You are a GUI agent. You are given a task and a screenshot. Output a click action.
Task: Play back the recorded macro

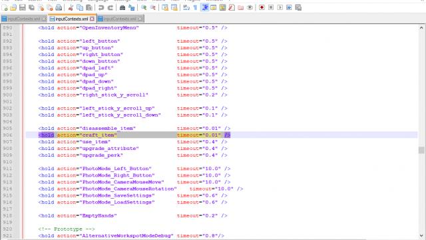point(280,7)
